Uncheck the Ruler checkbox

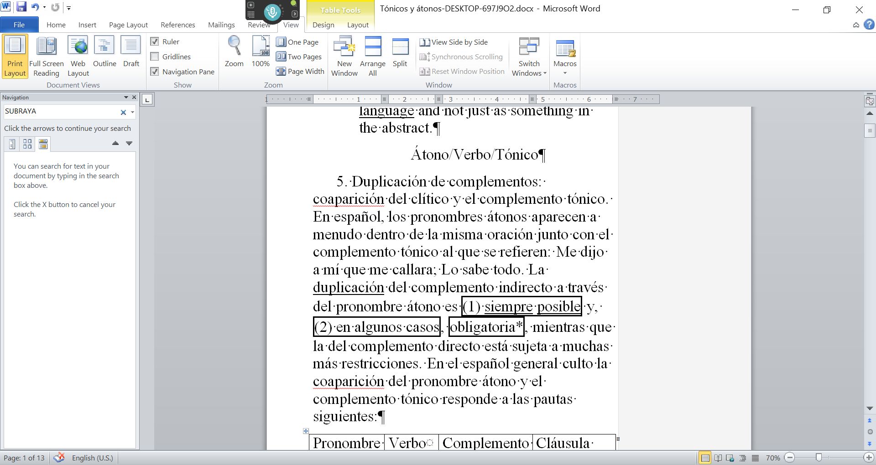155,41
